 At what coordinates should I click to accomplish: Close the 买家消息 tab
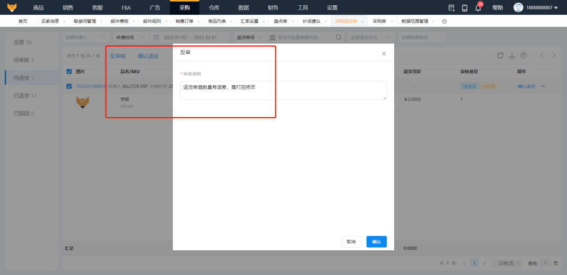point(64,22)
